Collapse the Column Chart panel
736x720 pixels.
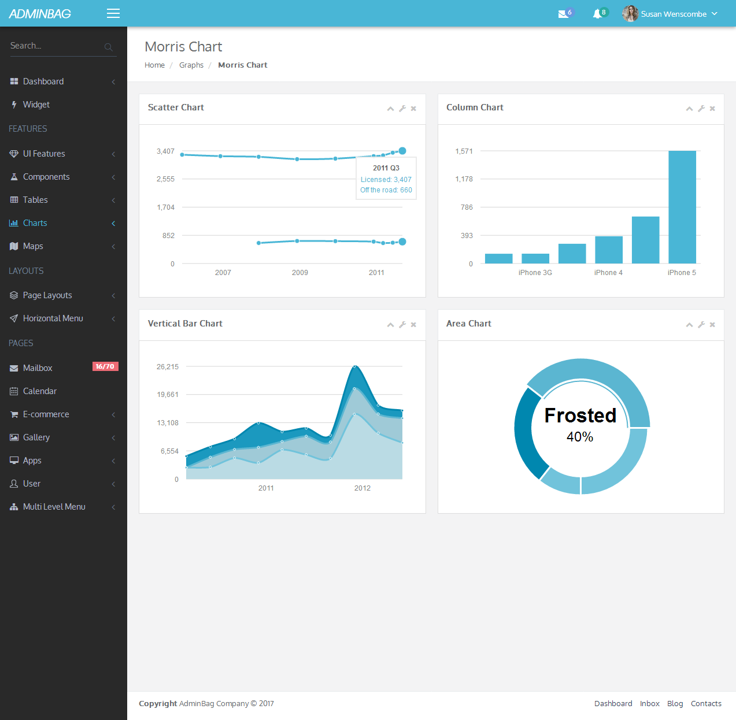pyautogui.click(x=689, y=109)
